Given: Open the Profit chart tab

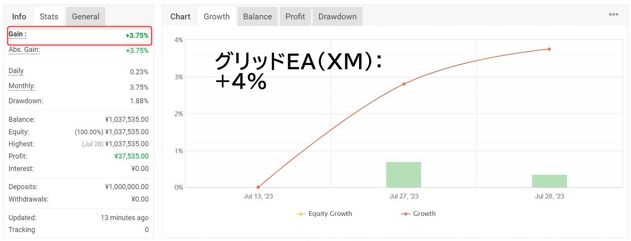Looking at the screenshot, I should tap(295, 17).
